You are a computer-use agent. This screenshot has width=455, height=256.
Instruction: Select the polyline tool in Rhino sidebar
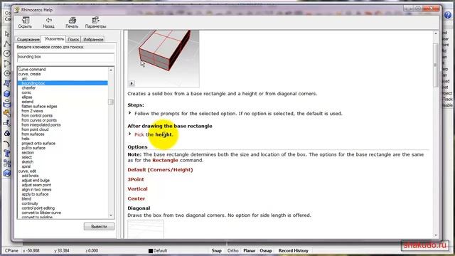pos(7,44)
